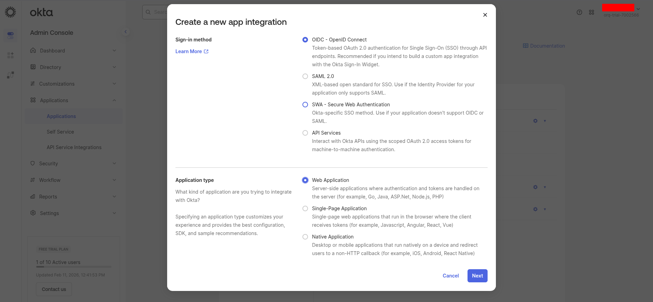The height and width of the screenshot is (302, 653).
Task: Click the add apps icon in left rail
Action: (x=10, y=55)
